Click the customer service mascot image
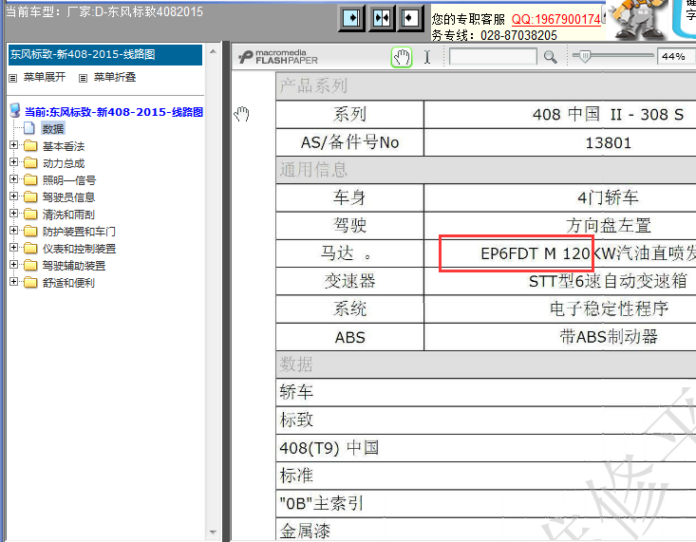696x542 pixels. point(638,19)
